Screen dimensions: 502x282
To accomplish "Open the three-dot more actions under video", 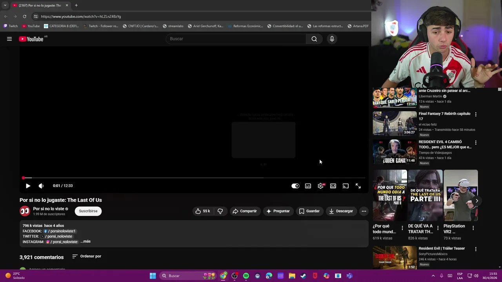I will pyautogui.click(x=364, y=211).
